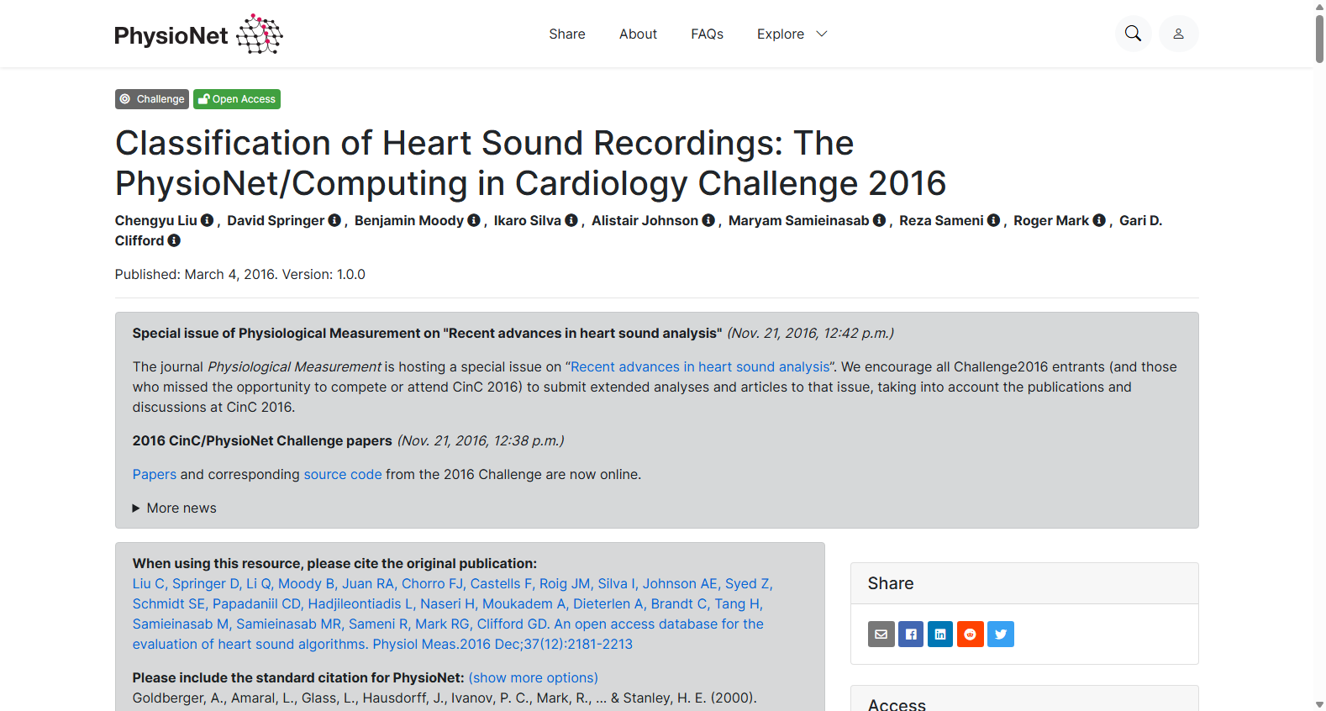This screenshot has height=711, width=1326.
Task: Click scrollbar down arrow
Action: pos(1319,704)
